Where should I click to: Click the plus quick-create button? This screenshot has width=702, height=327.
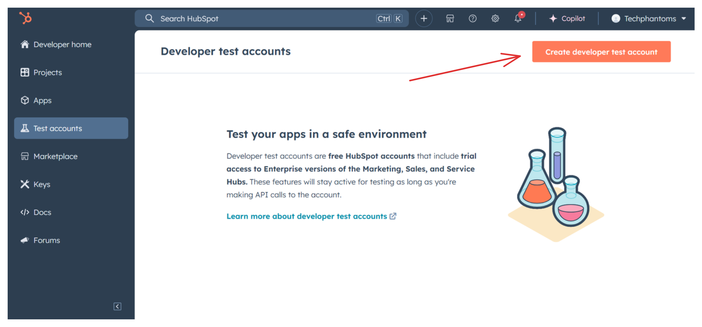pos(423,19)
